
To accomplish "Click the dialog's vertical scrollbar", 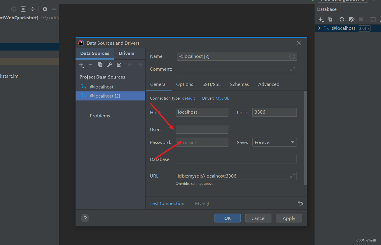I will tap(305, 138).
